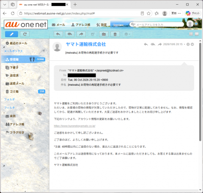203x193 pixels.
Task: Open the browser favorites list icon
Action: point(156,14)
